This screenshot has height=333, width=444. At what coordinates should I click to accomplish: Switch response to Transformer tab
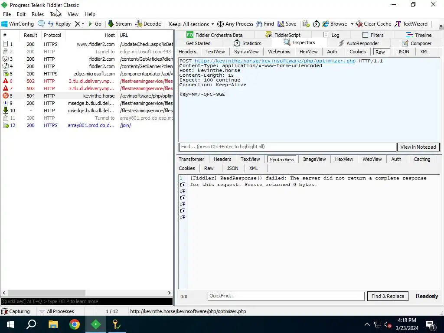click(191, 159)
